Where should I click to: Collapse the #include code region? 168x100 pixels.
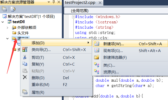click(73, 17)
